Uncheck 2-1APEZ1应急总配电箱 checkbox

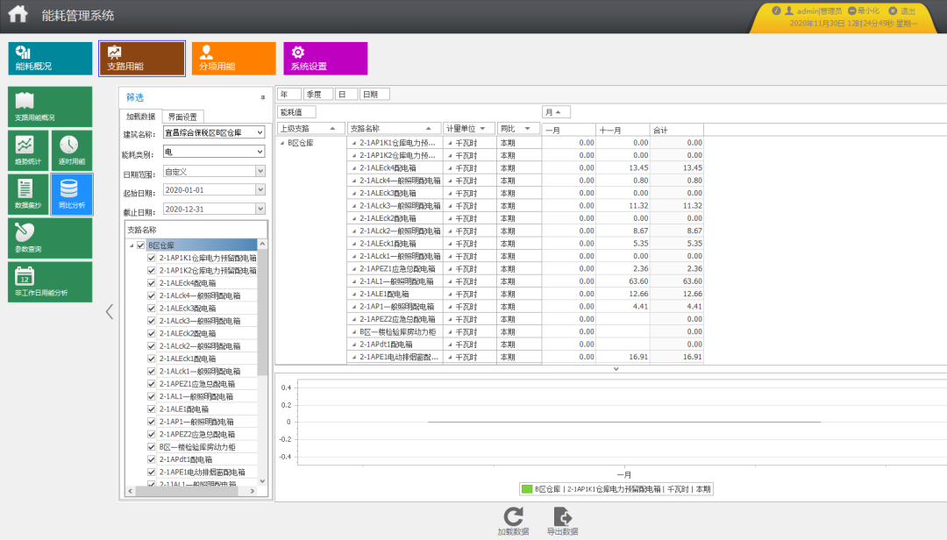pos(152,384)
